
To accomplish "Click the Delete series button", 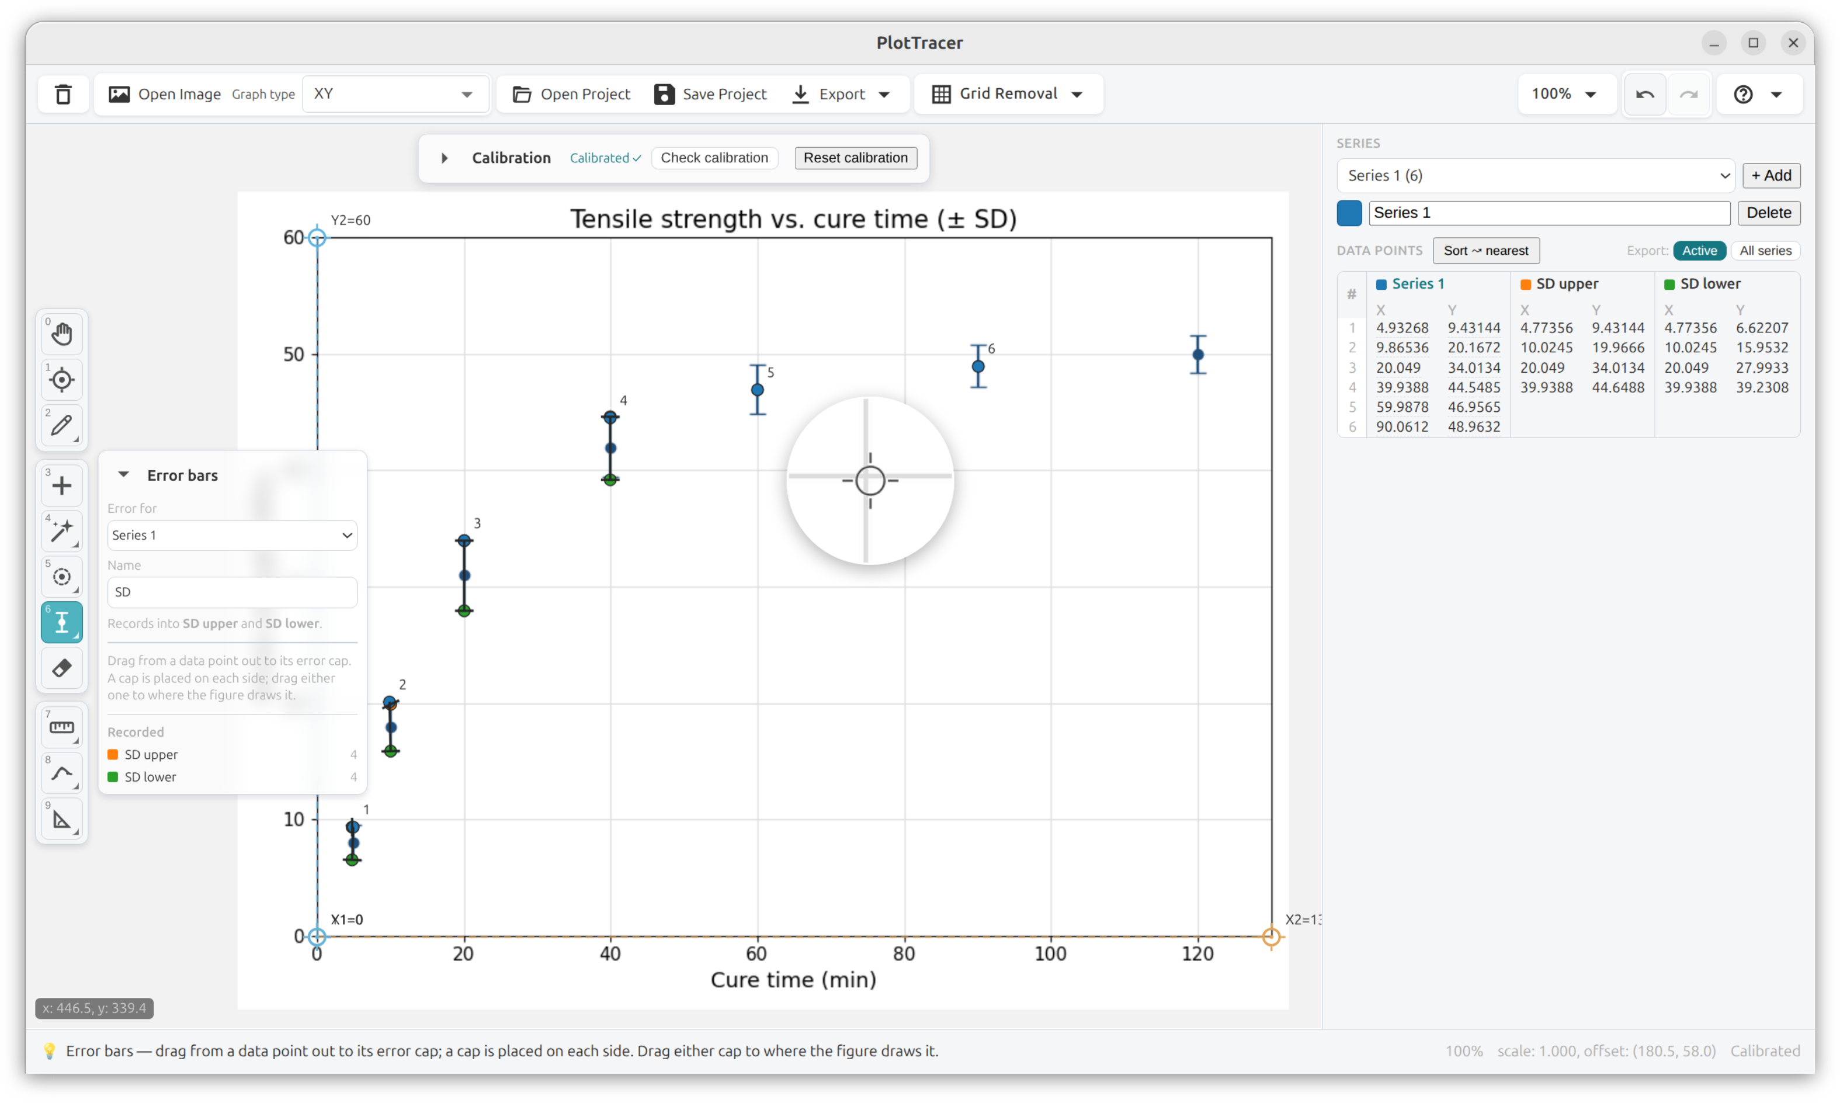I will [x=1769, y=213].
